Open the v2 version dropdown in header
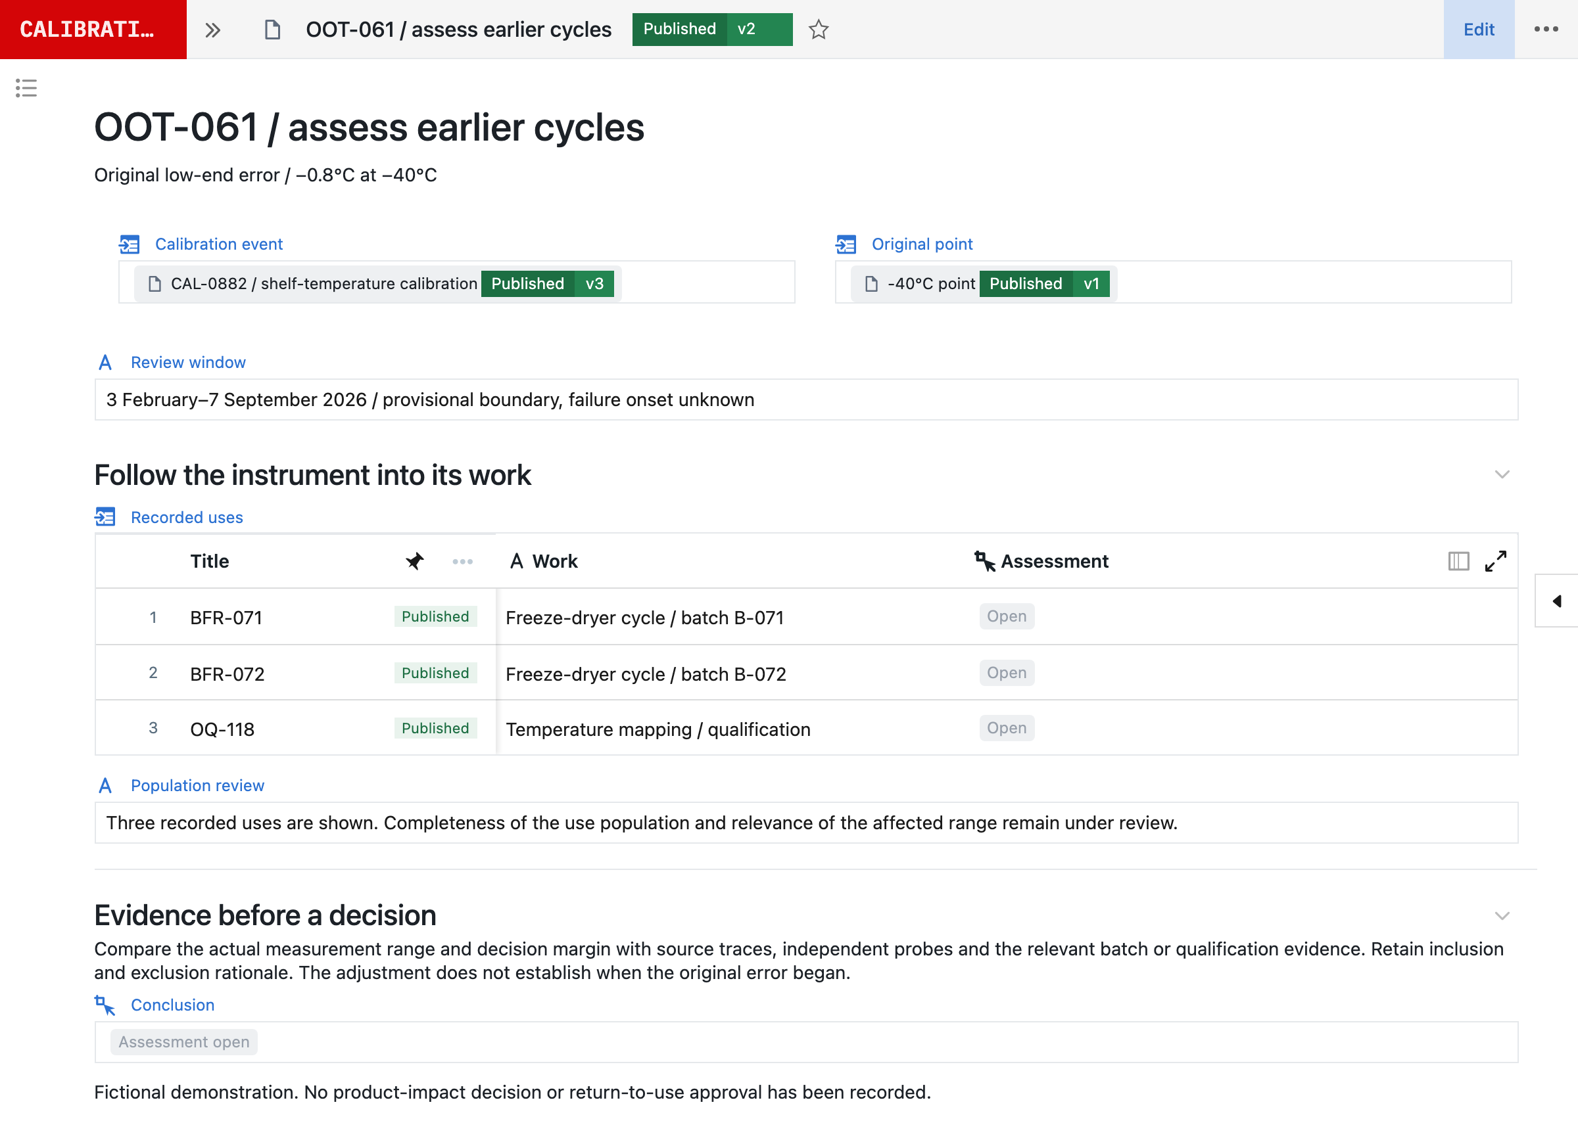Viewport: 1578px width, 1142px height. [x=759, y=29]
